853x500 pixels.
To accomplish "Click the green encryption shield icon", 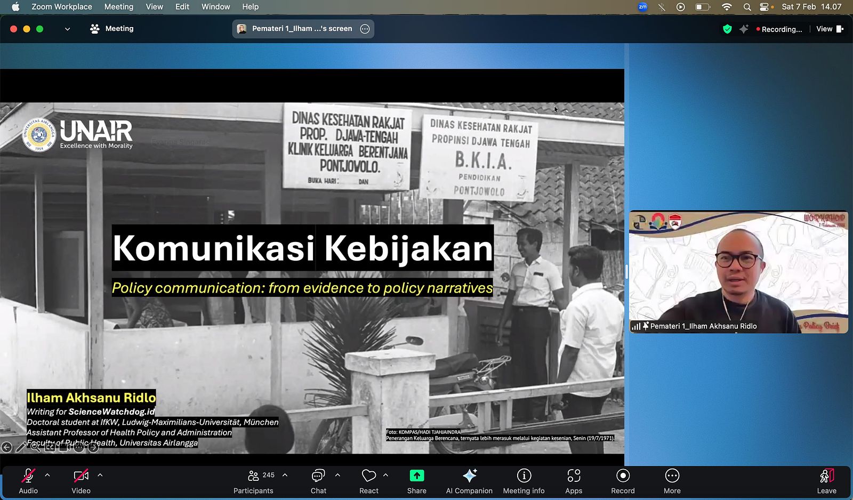I will click(x=727, y=29).
